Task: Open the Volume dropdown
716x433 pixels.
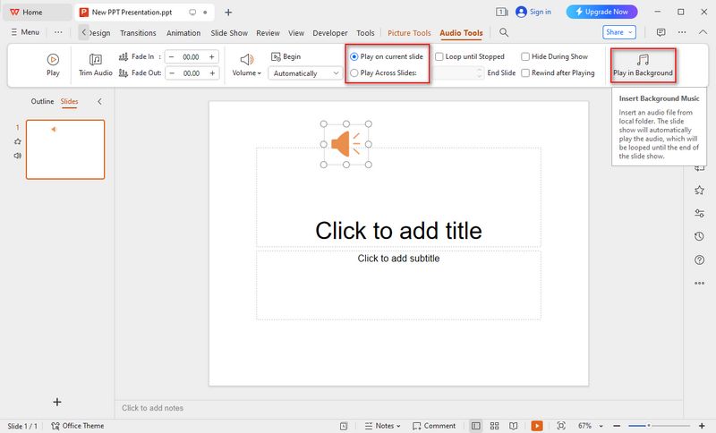Action: (247, 64)
